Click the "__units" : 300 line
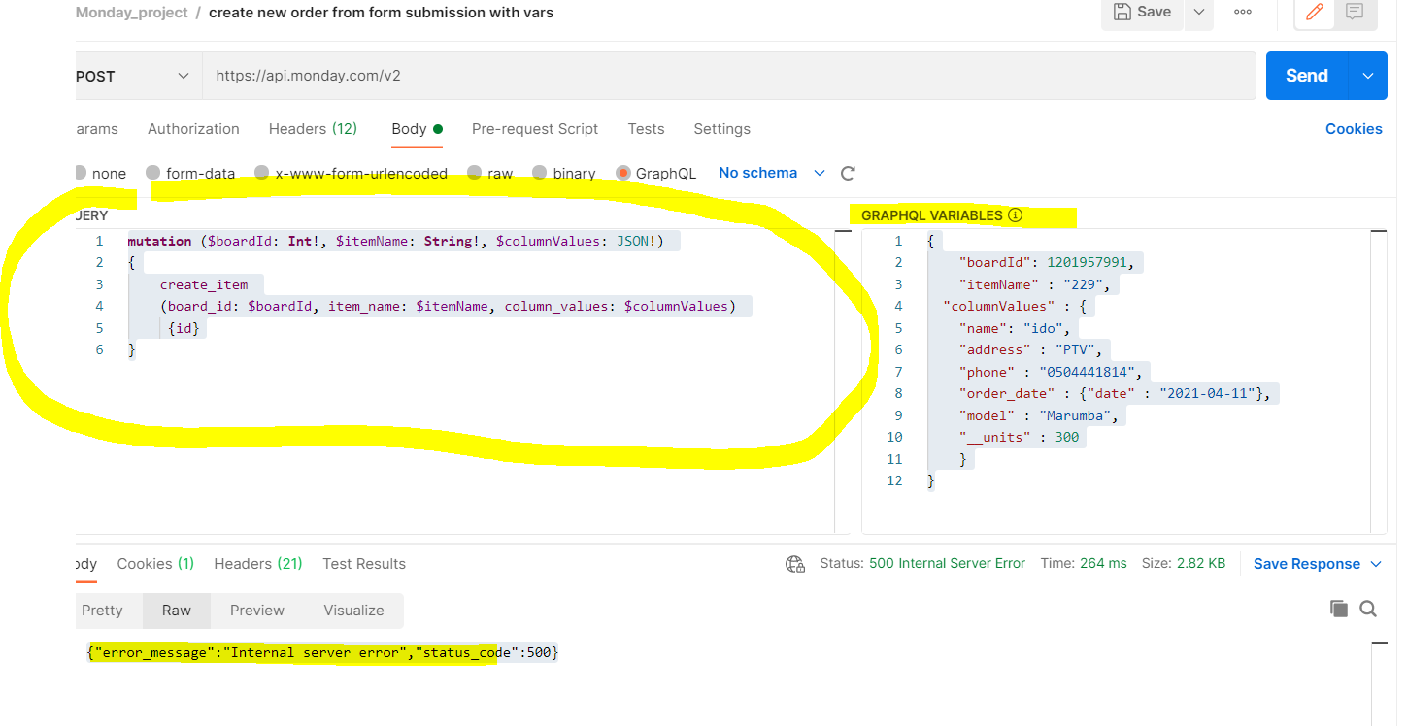 click(1019, 437)
